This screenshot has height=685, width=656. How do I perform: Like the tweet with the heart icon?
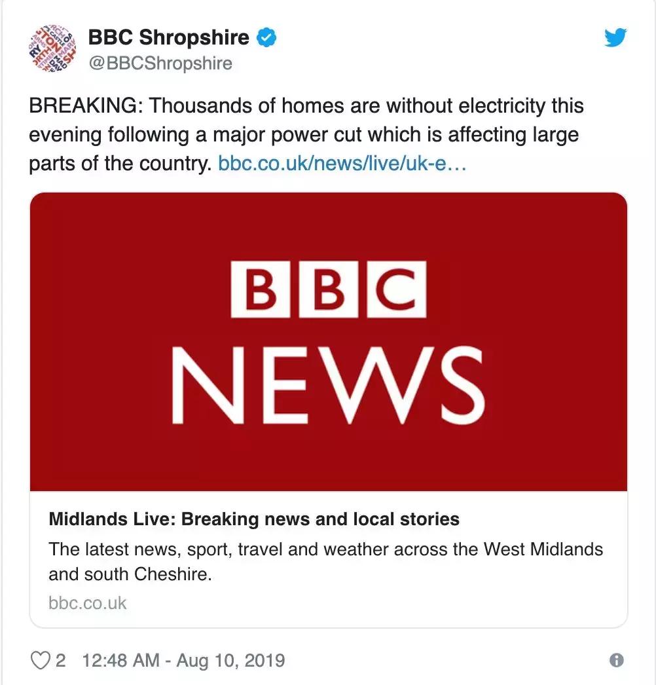41,659
